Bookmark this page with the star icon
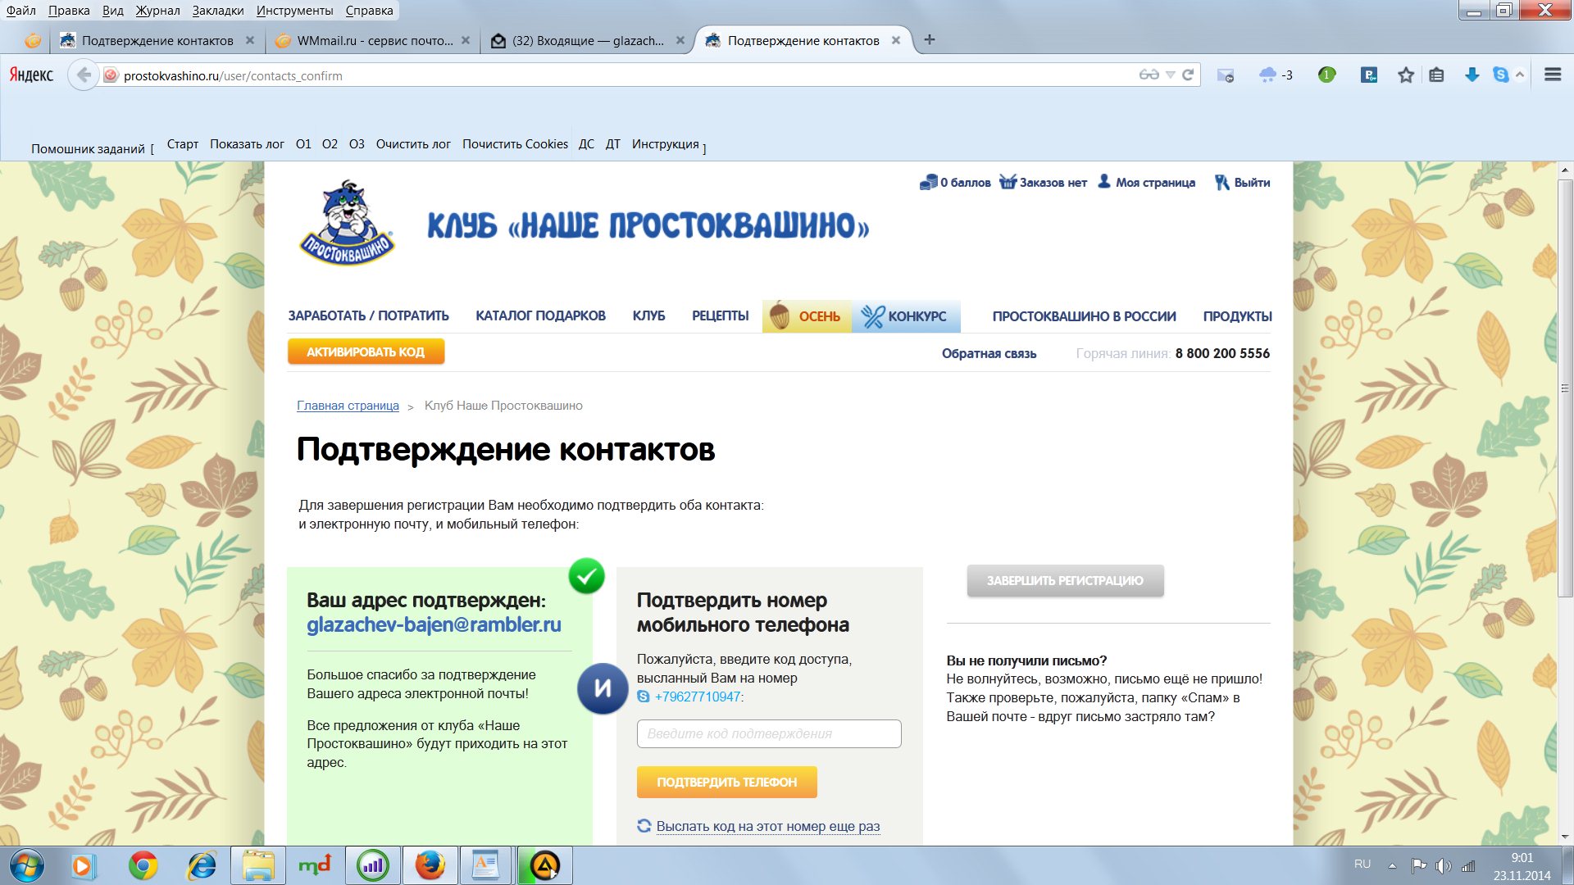 pos(1406,75)
